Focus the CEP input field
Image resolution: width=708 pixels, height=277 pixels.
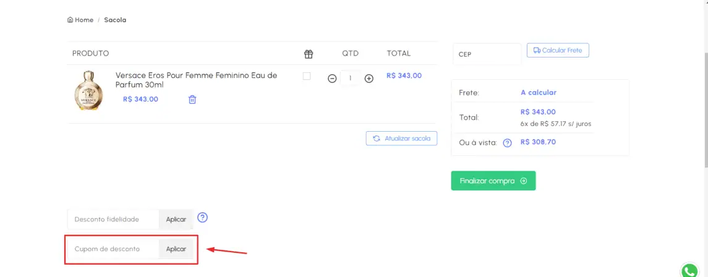487,54
